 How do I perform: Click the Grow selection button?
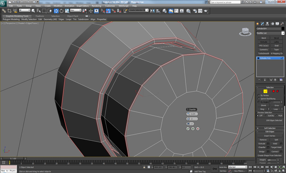tap(277, 105)
